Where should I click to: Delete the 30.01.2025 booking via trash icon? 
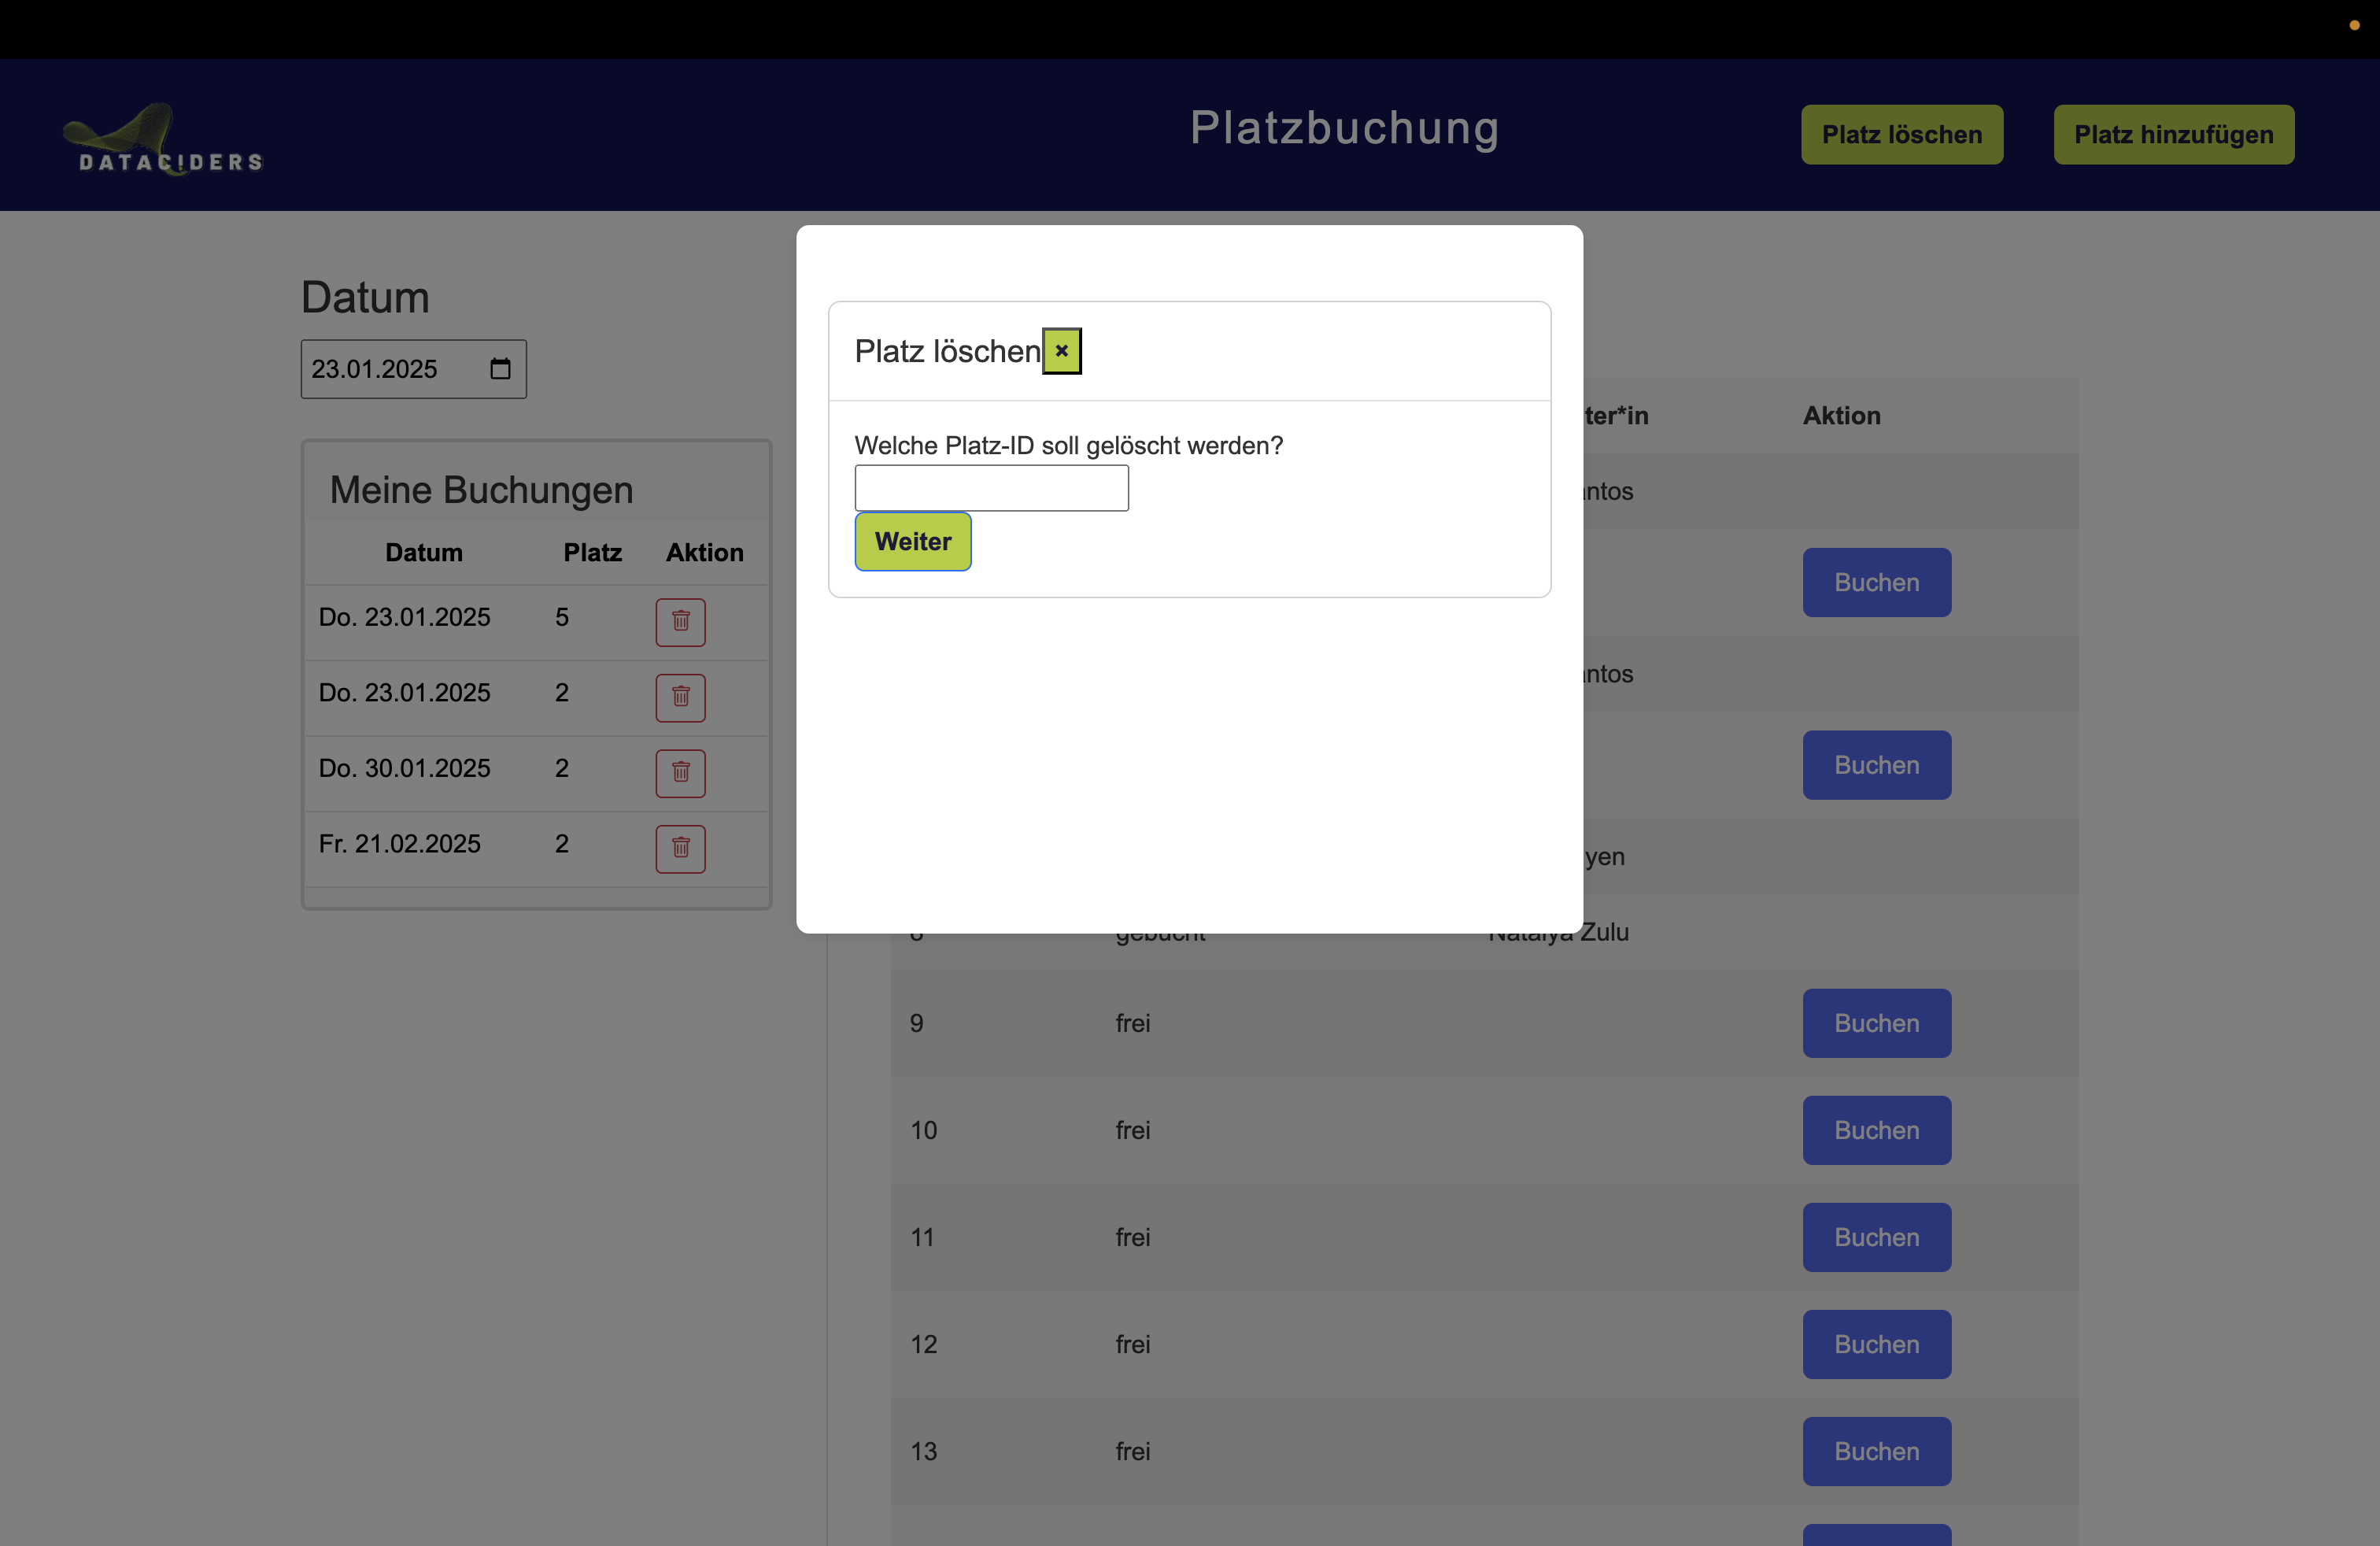pos(680,773)
